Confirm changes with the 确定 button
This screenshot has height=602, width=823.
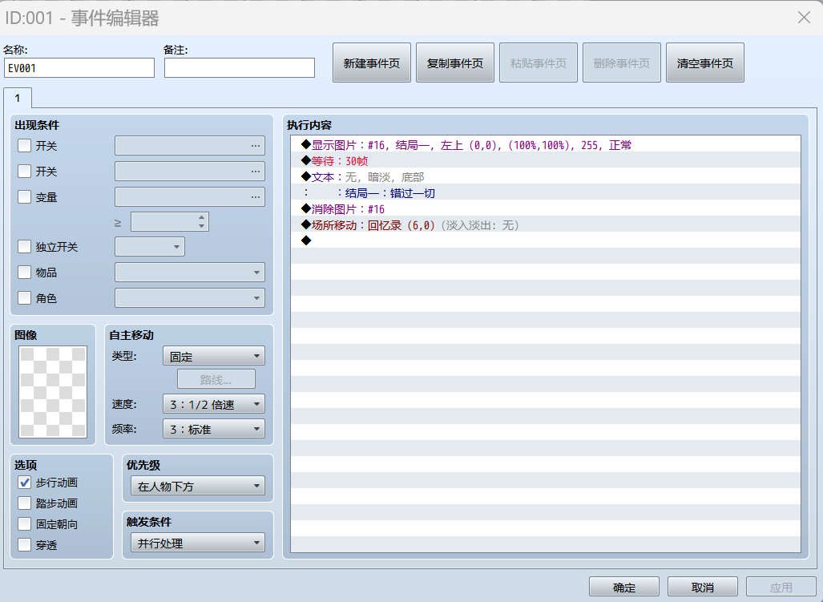pyautogui.click(x=624, y=588)
